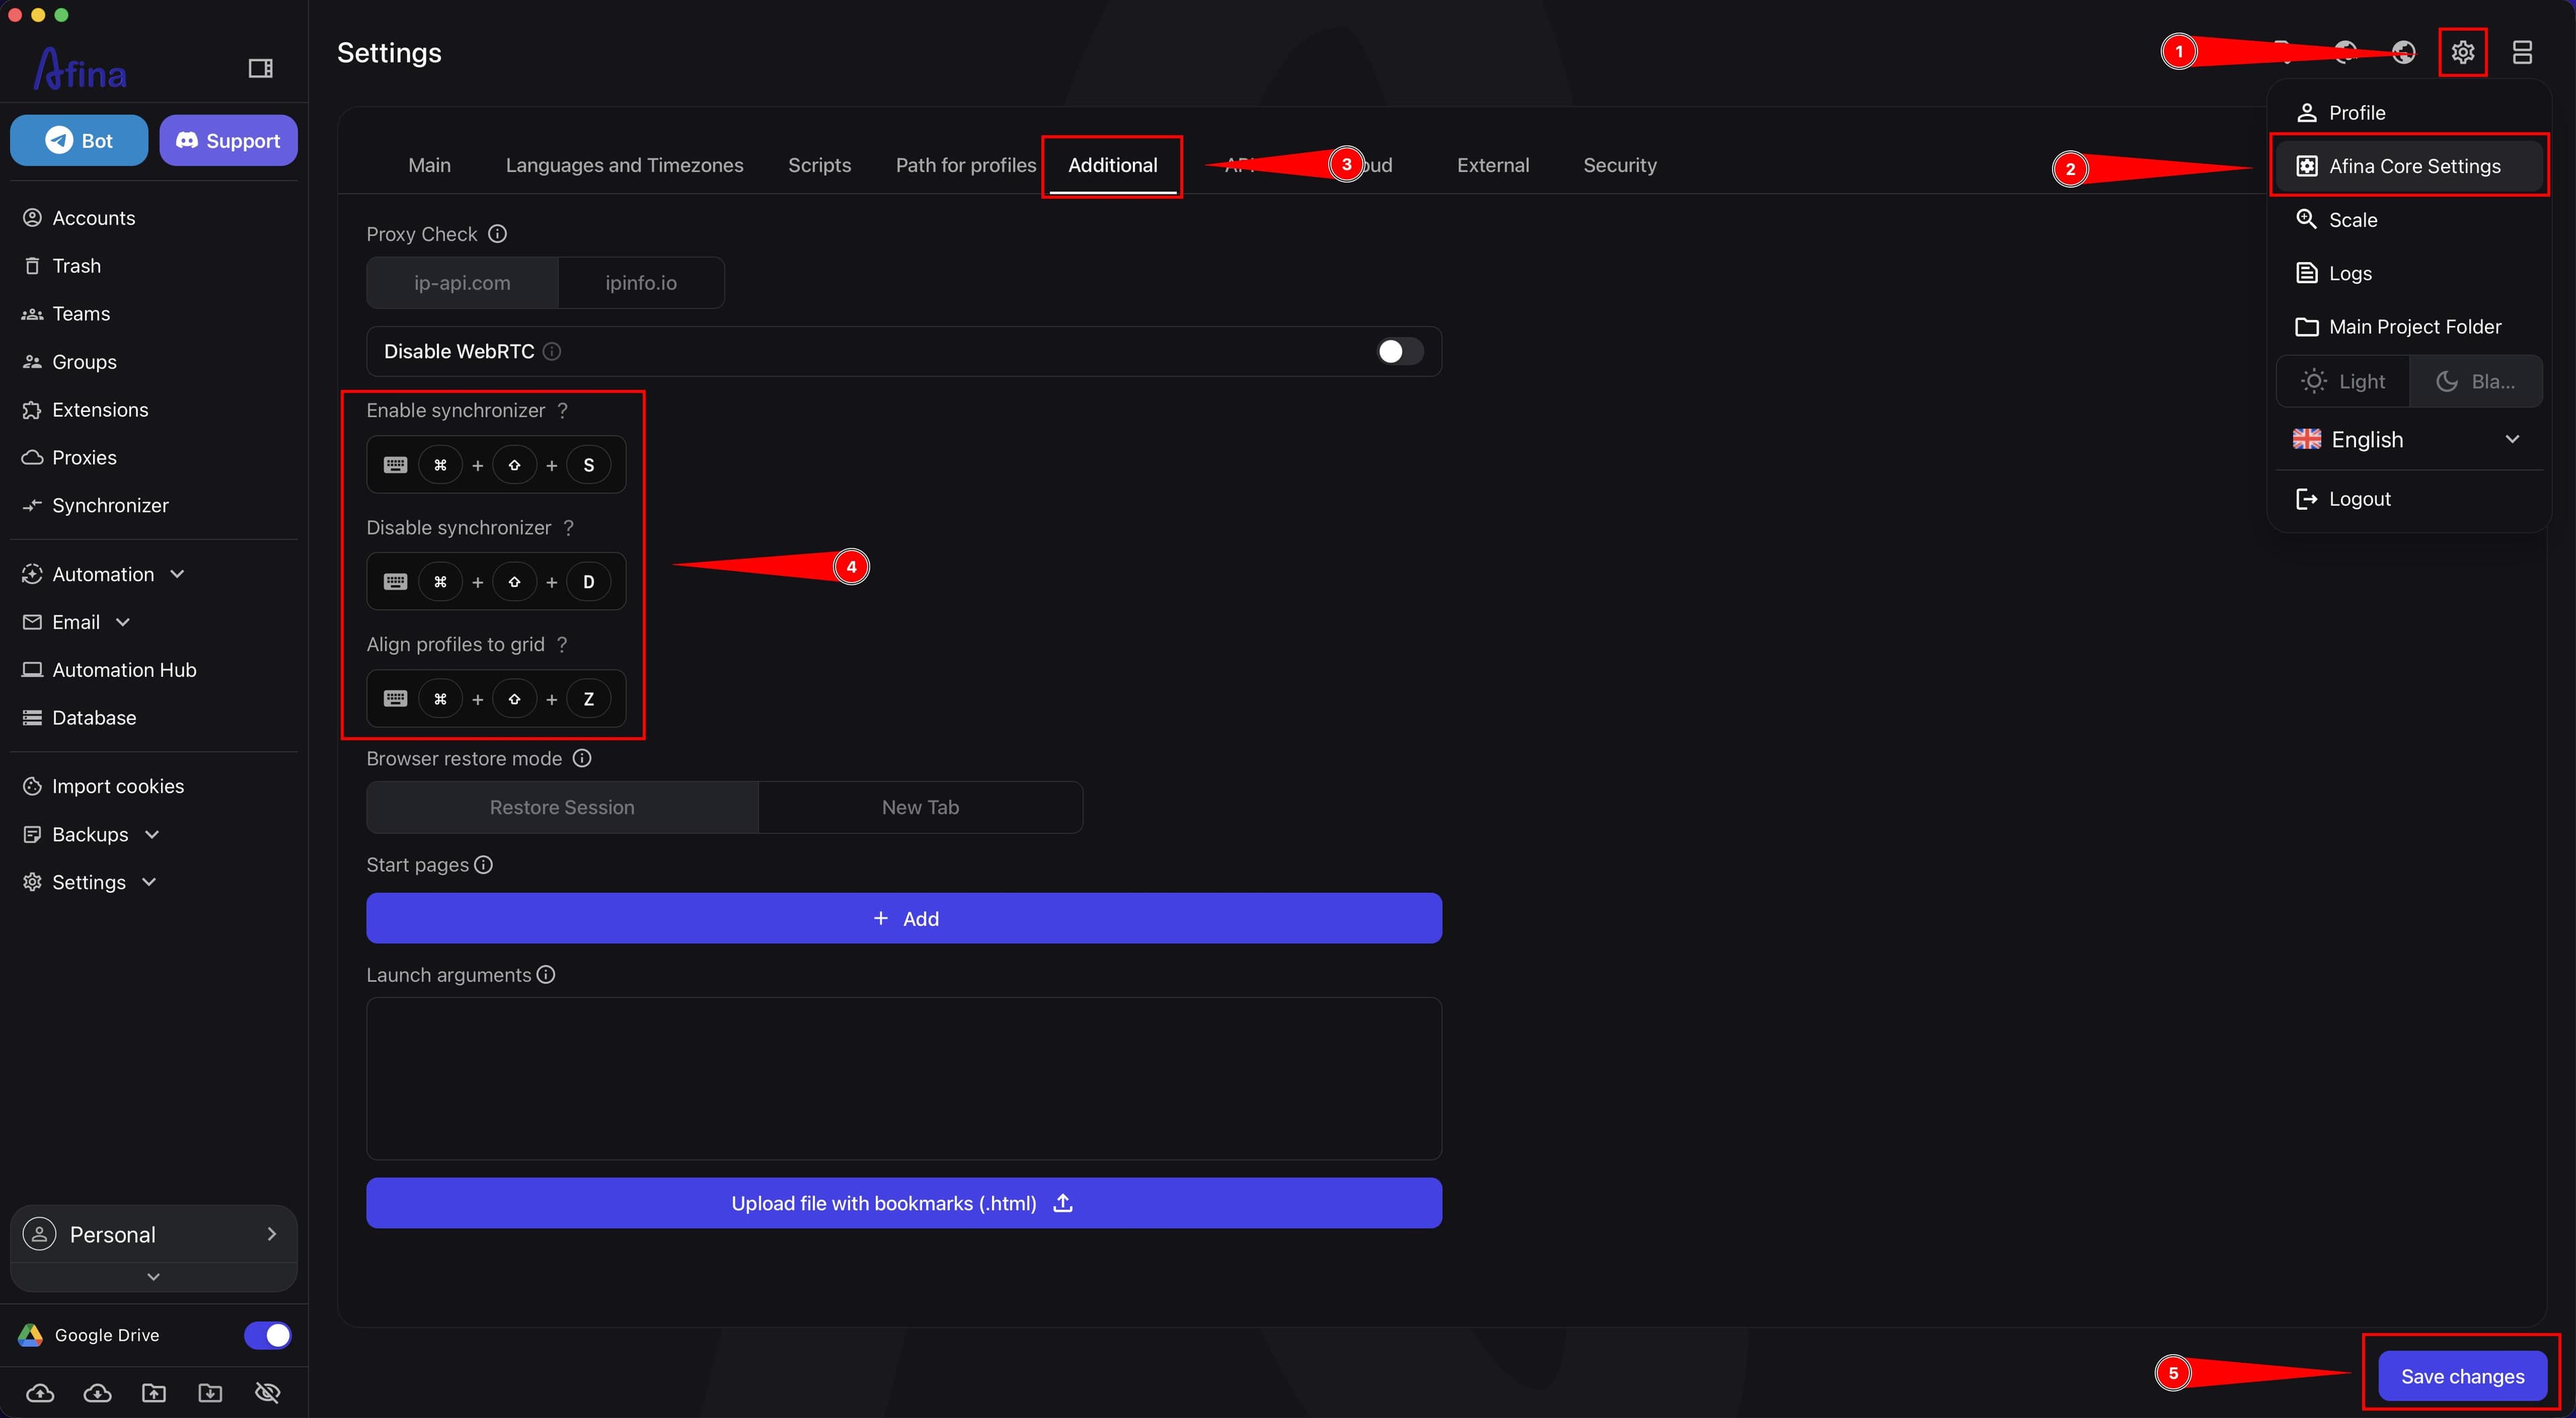Click Add under Start pages
Image resolution: width=2576 pixels, height=1418 pixels.
[x=904, y=918]
